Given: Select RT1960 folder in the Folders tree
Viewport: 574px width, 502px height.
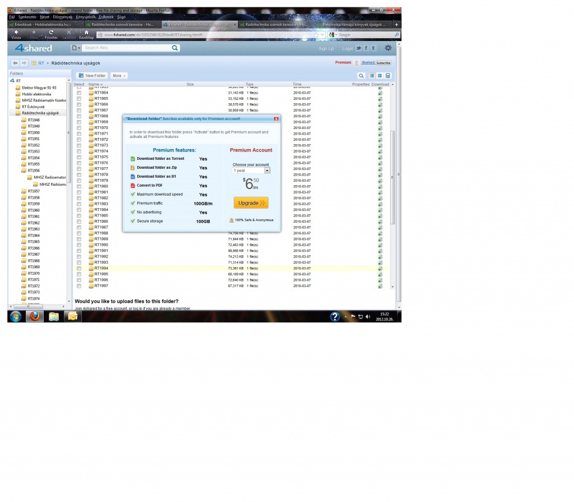Looking at the screenshot, I should [33, 210].
